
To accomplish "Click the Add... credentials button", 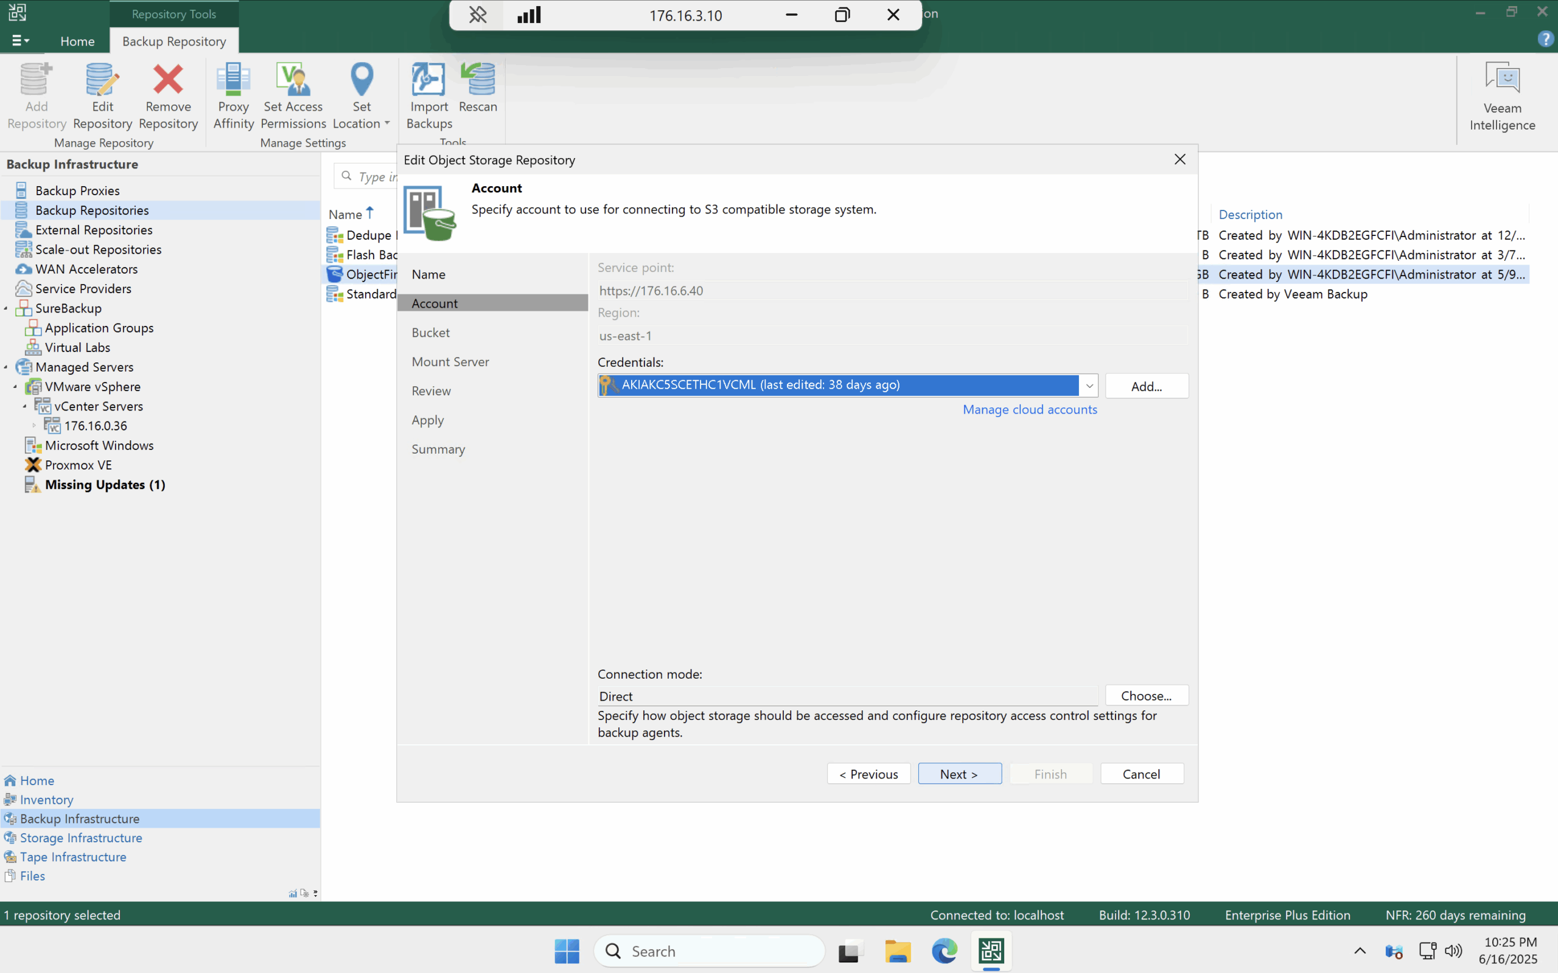I will 1146,386.
